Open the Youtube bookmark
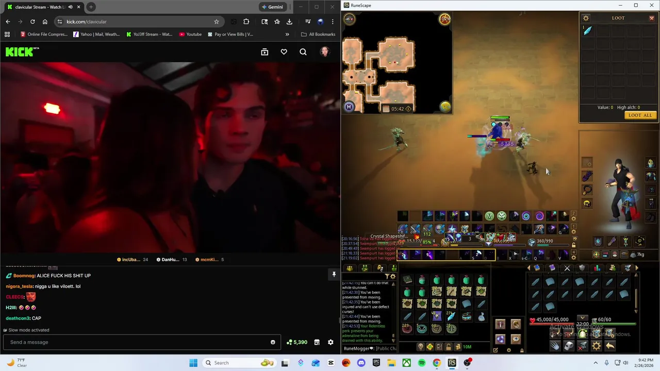Image resolution: width=660 pixels, height=371 pixels. (190, 34)
